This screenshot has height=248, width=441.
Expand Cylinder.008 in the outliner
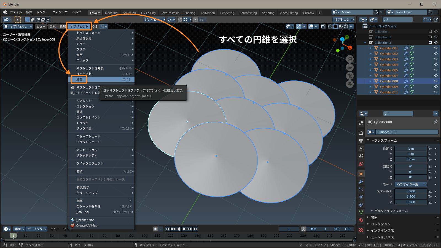[x=371, y=81]
